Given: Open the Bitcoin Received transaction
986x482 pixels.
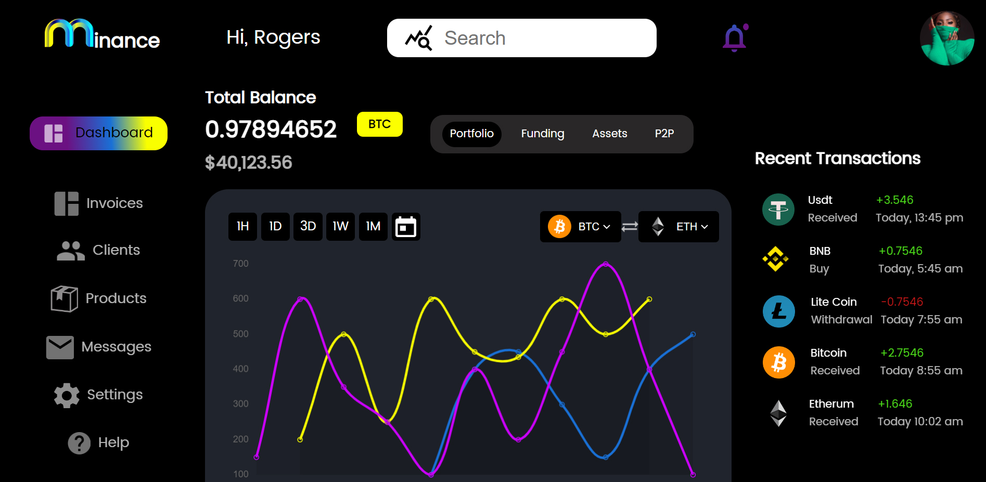Looking at the screenshot, I should pyautogui.click(x=863, y=362).
